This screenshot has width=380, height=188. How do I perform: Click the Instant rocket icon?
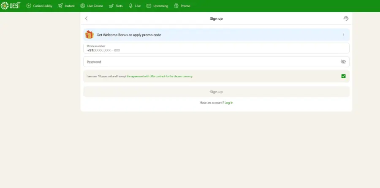(x=60, y=6)
